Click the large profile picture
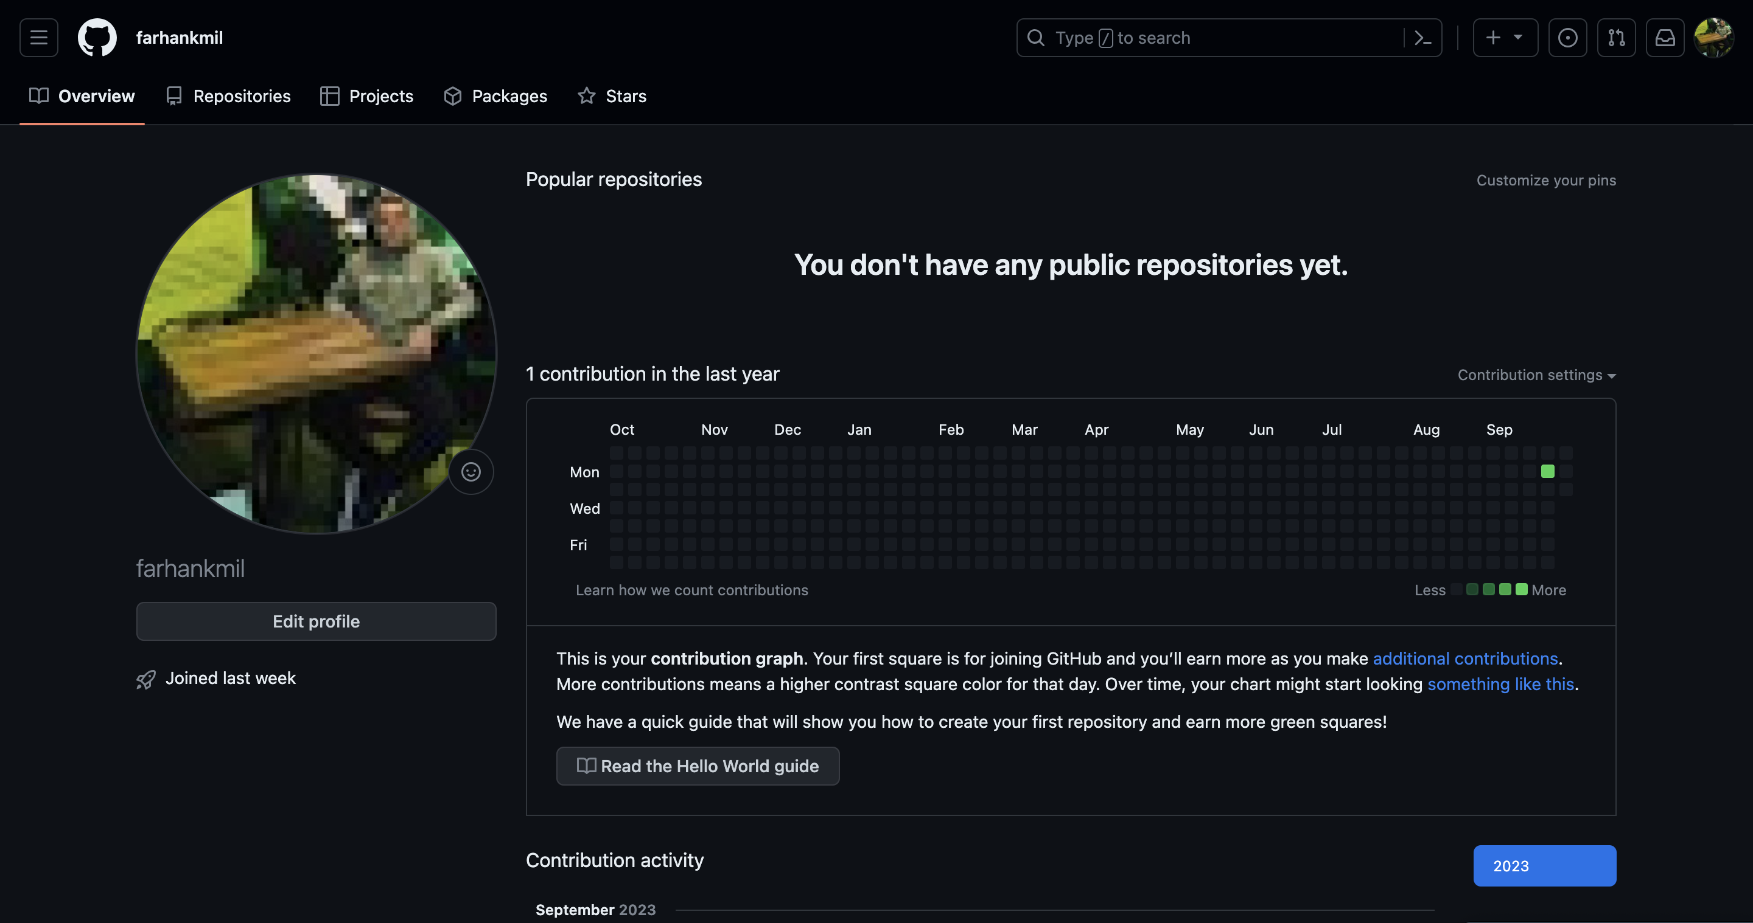The width and height of the screenshot is (1753, 923). coord(317,353)
